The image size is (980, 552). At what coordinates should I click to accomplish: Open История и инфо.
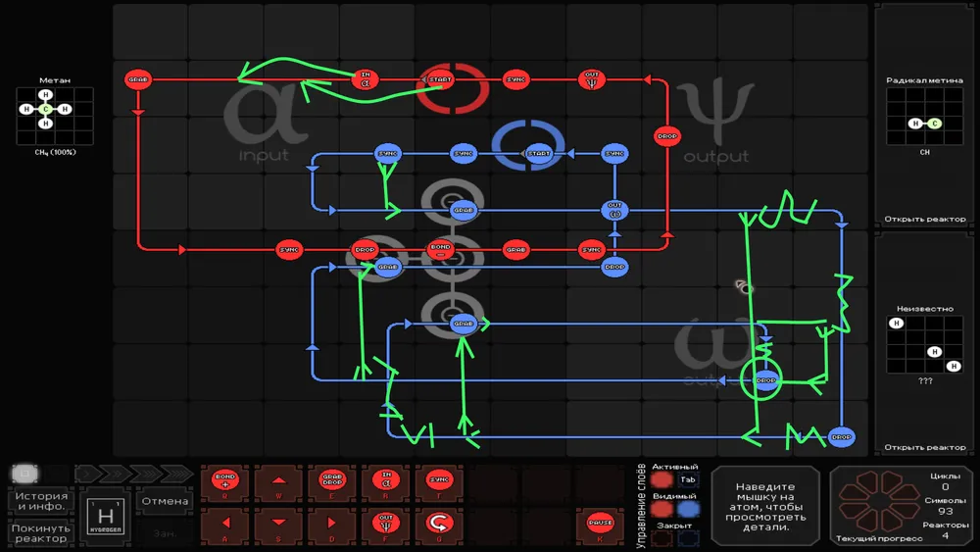click(41, 501)
